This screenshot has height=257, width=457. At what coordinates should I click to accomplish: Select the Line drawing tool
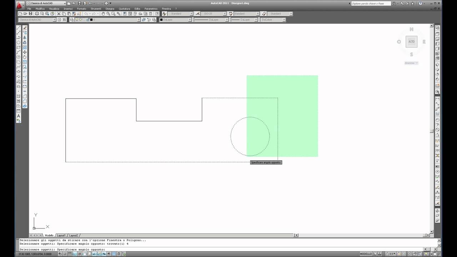coord(19,27)
